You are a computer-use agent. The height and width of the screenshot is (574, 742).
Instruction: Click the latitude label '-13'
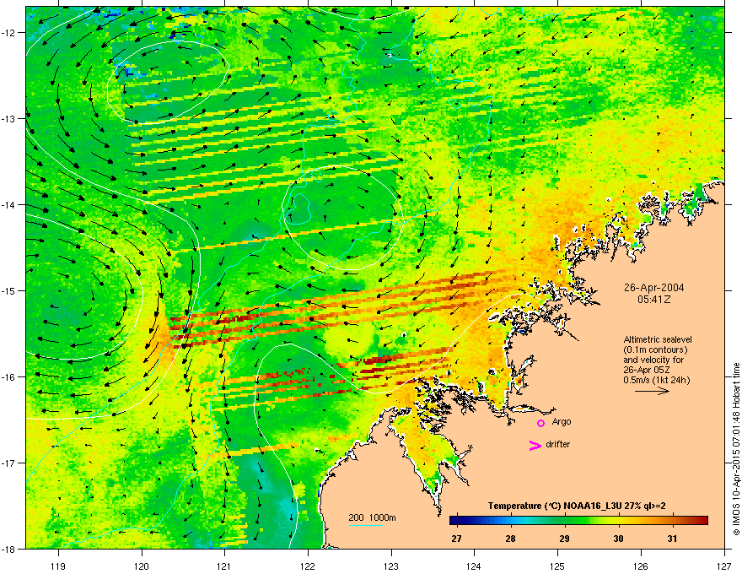click(8, 118)
